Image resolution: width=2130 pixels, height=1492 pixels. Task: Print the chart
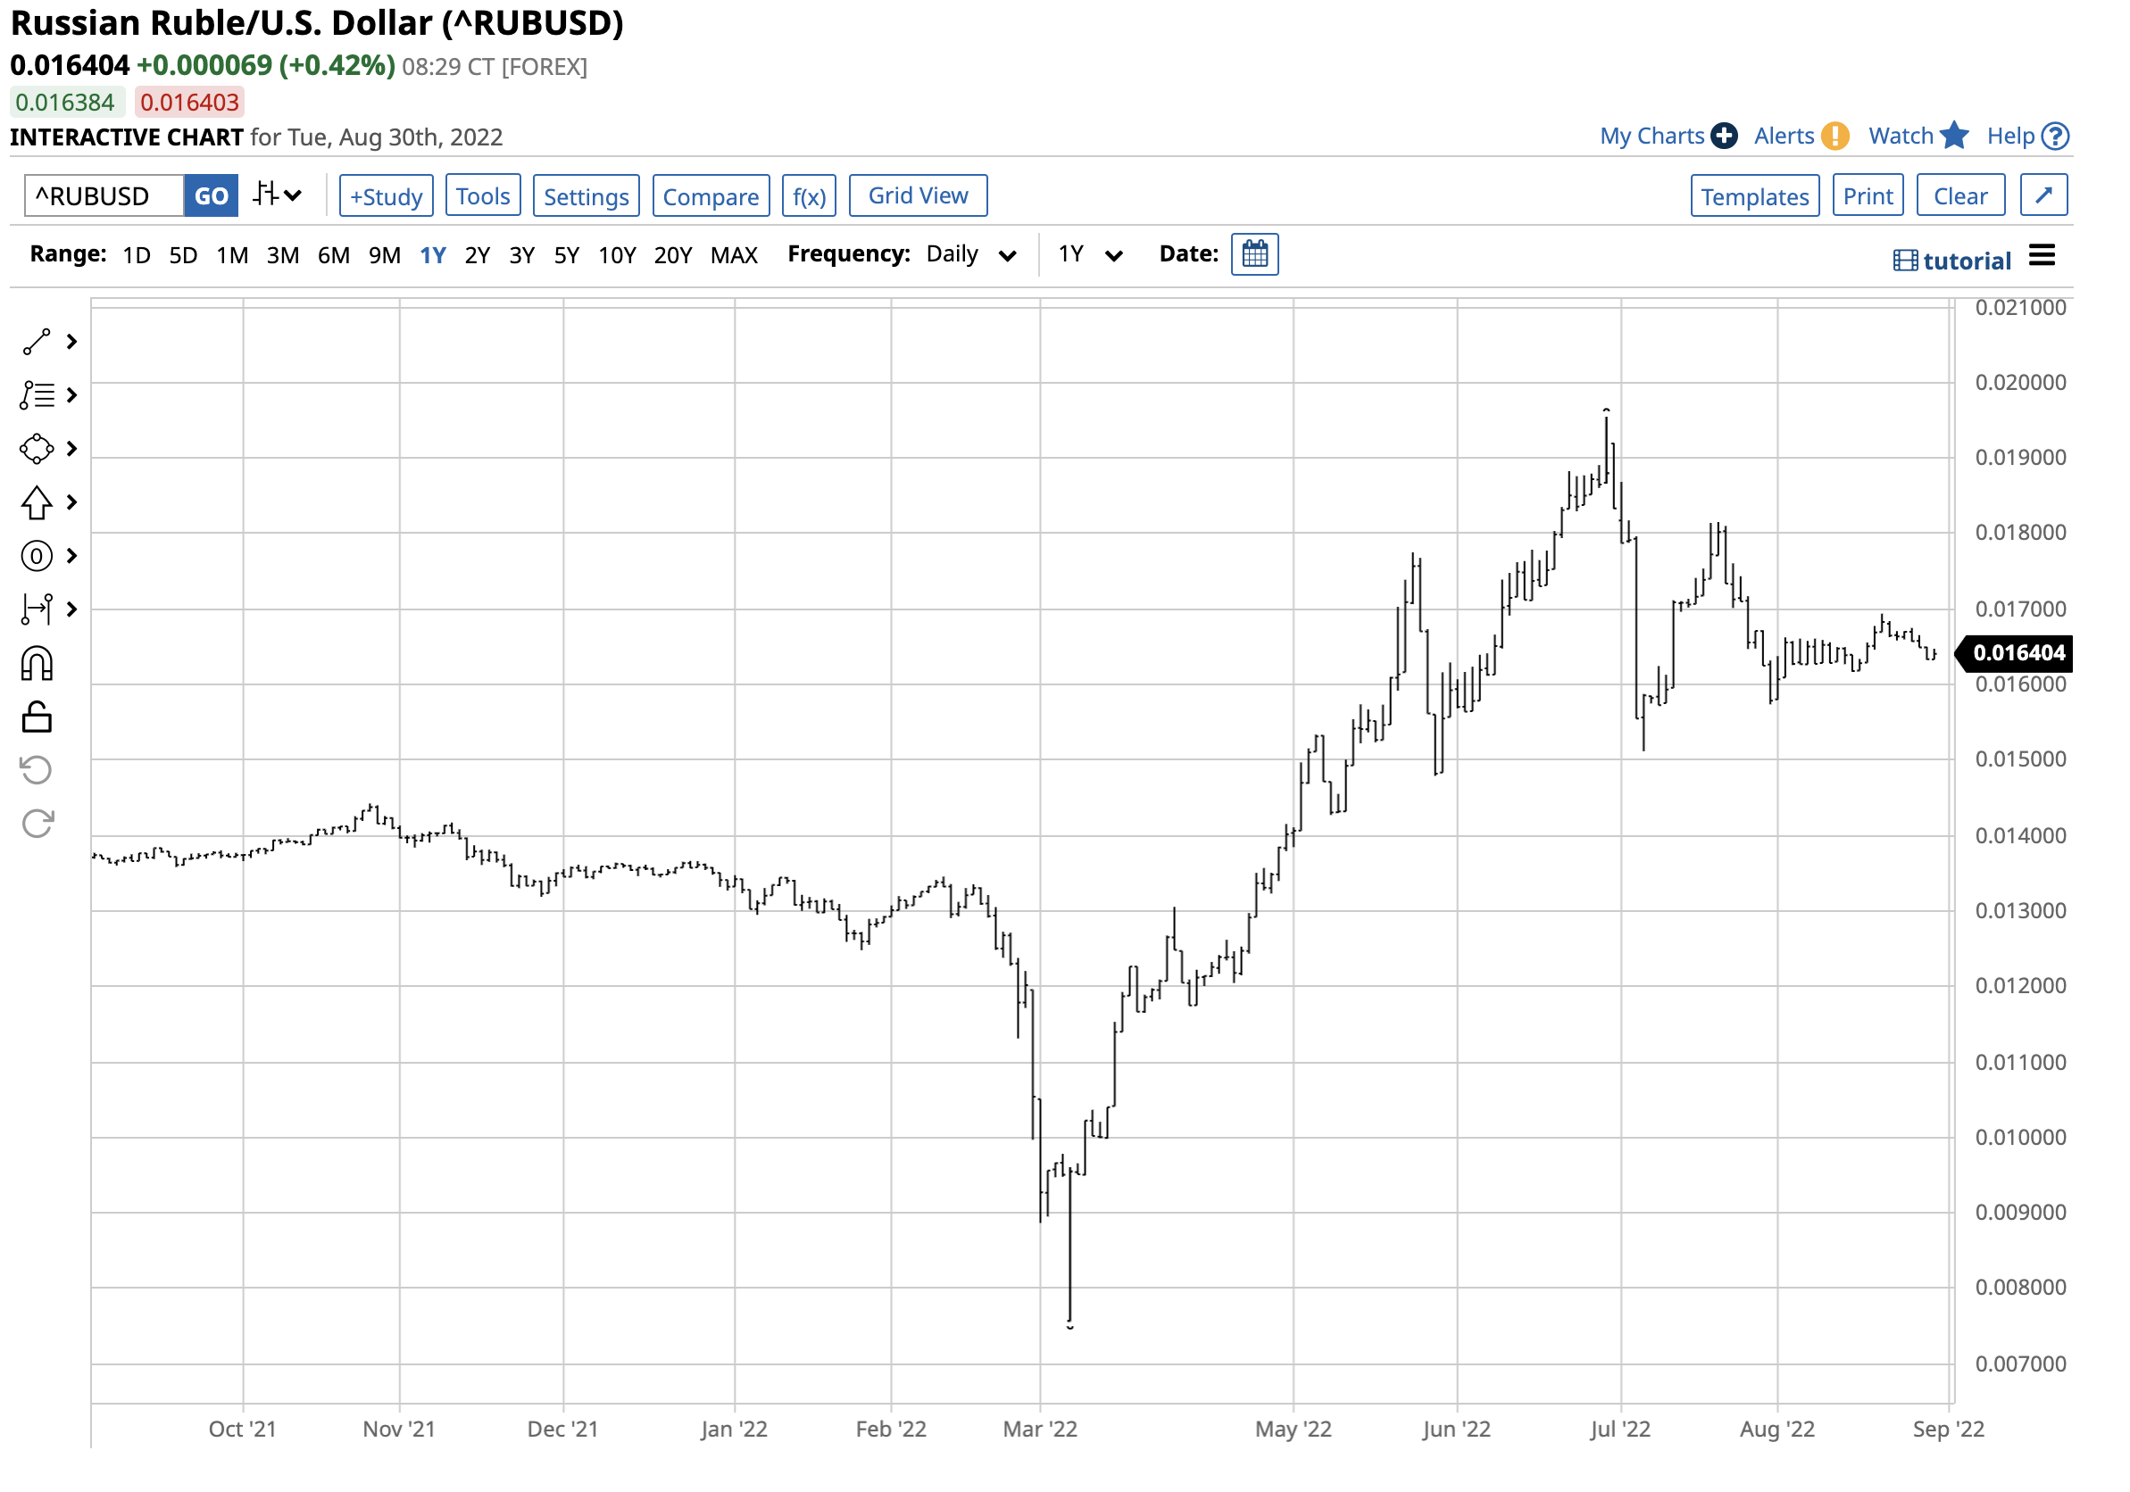point(1868,195)
